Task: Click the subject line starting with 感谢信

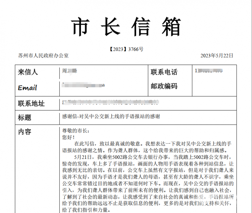Action: click(x=111, y=117)
